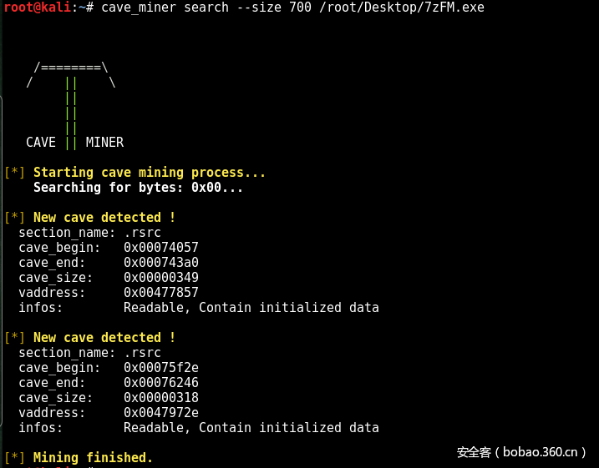Click the 'Starting cave mining process...' line
Viewport: 599px width, 468px height.
pyautogui.click(x=150, y=173)
